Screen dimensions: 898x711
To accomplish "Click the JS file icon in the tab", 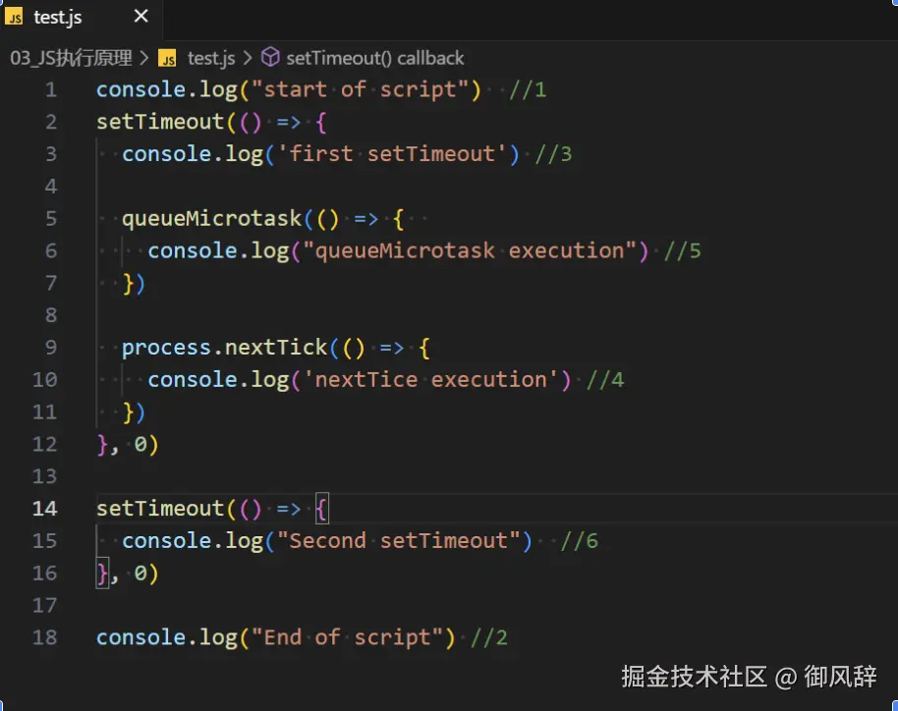I will [x=15, y=17].
